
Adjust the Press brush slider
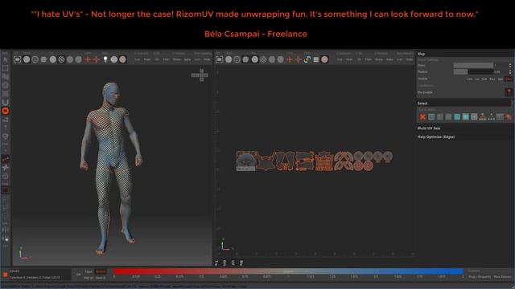[x=473, y=65]
